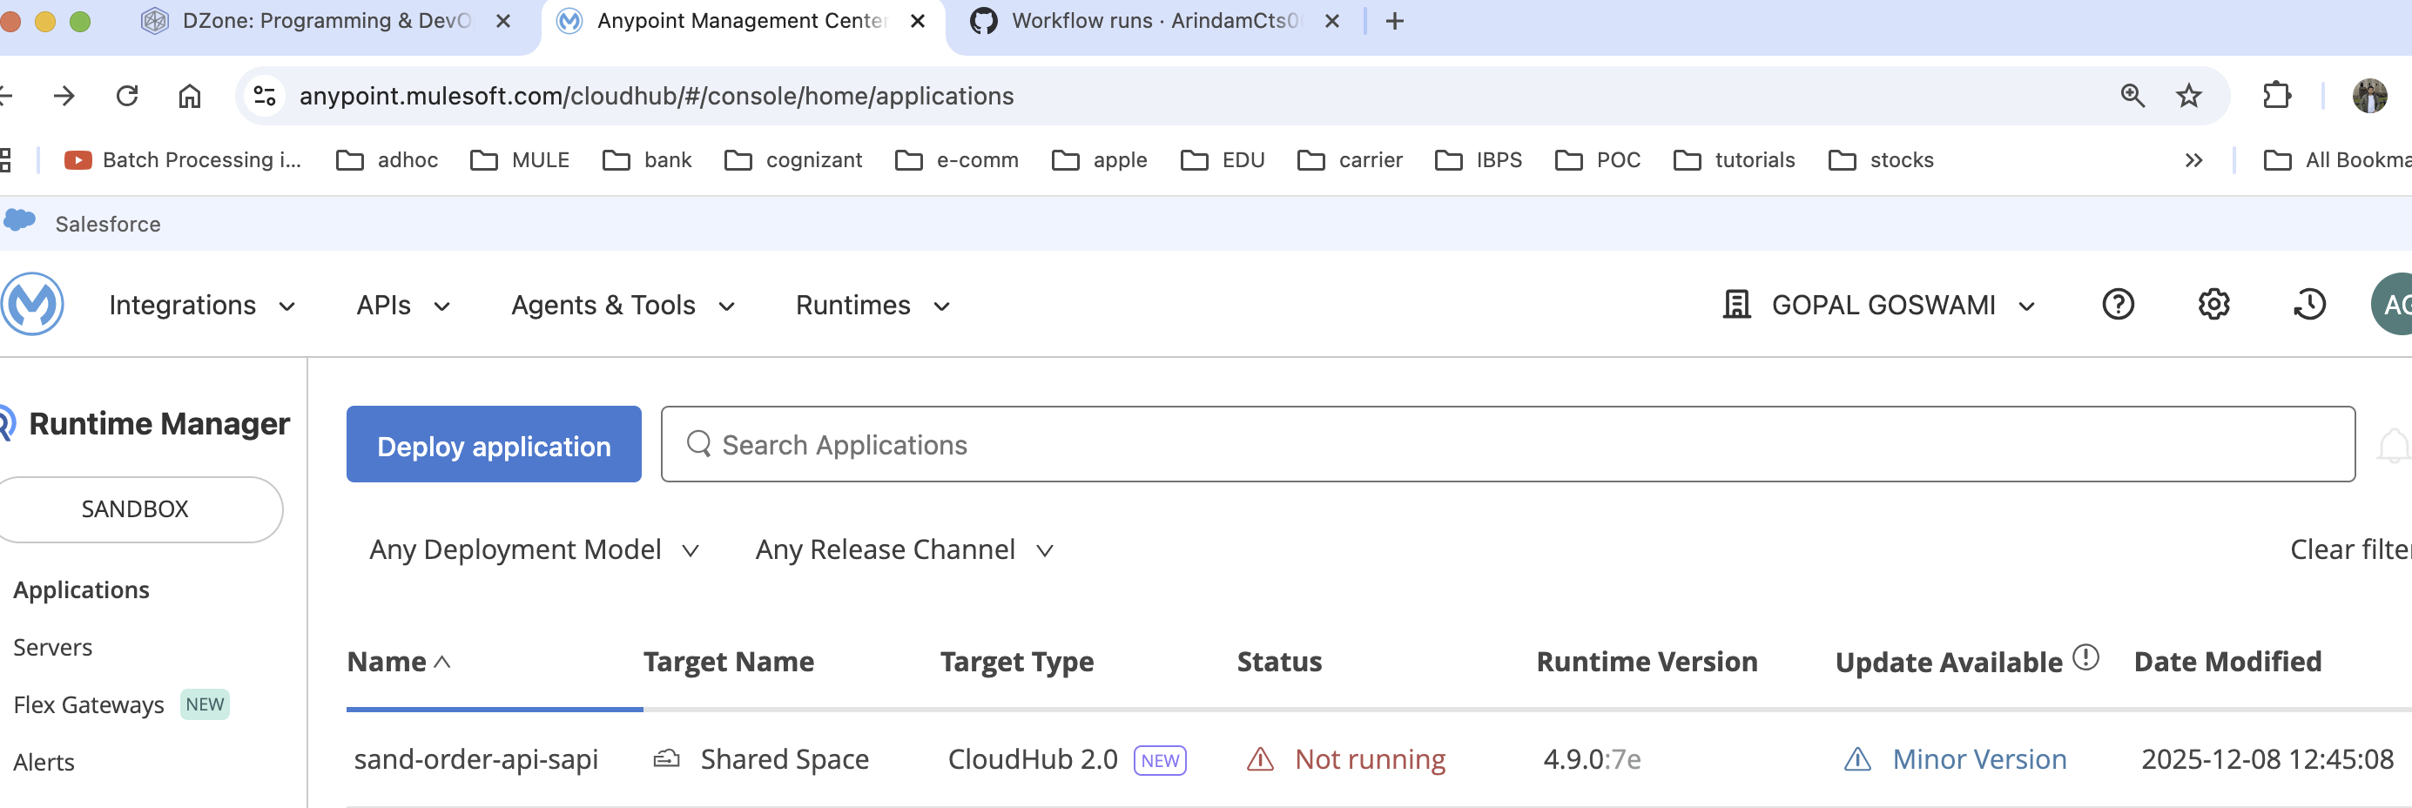Expand the Agents & Tools menu
The height and width of the screenshot is (808, 2412).
(623, 306)
